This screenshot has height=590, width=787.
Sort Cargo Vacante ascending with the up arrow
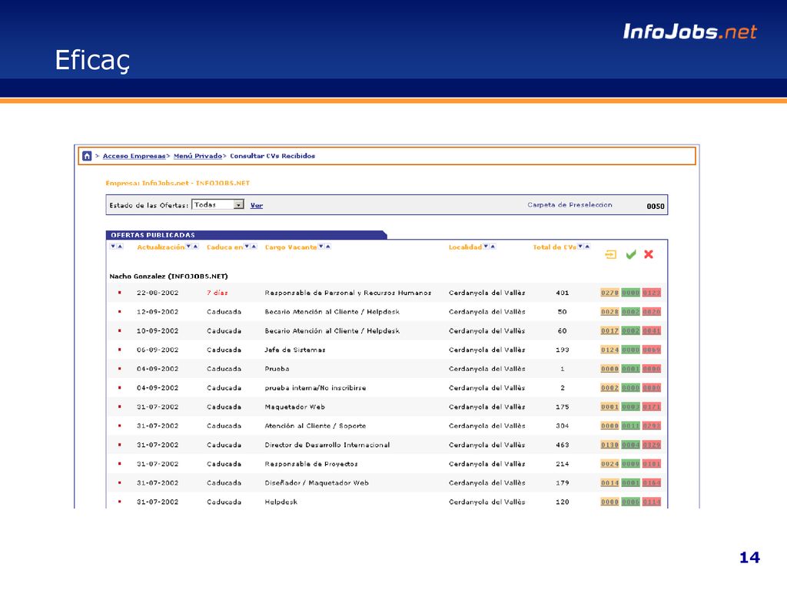click(x=328, y=247)
